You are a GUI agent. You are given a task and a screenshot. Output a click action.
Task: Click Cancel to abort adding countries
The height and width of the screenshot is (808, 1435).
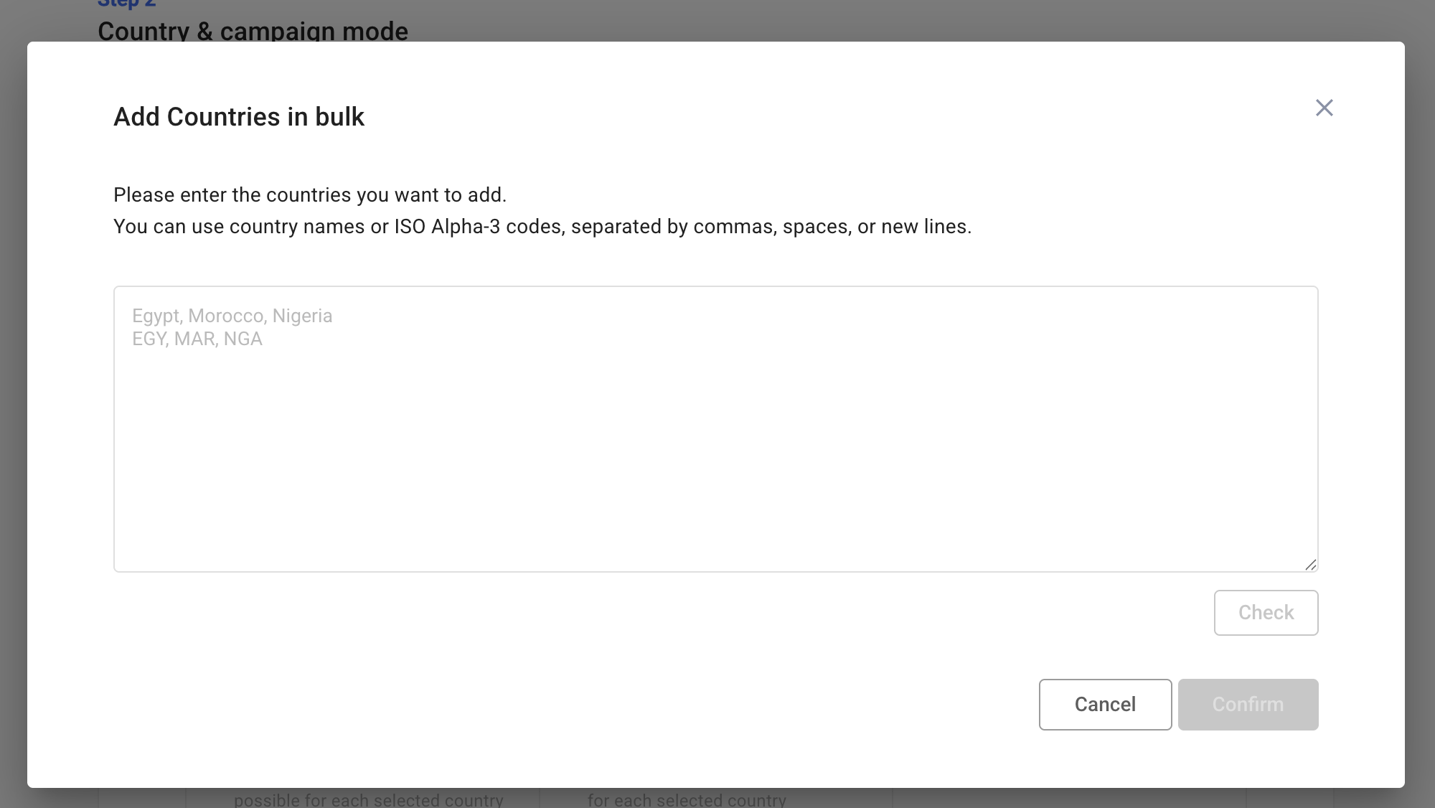1104,704
